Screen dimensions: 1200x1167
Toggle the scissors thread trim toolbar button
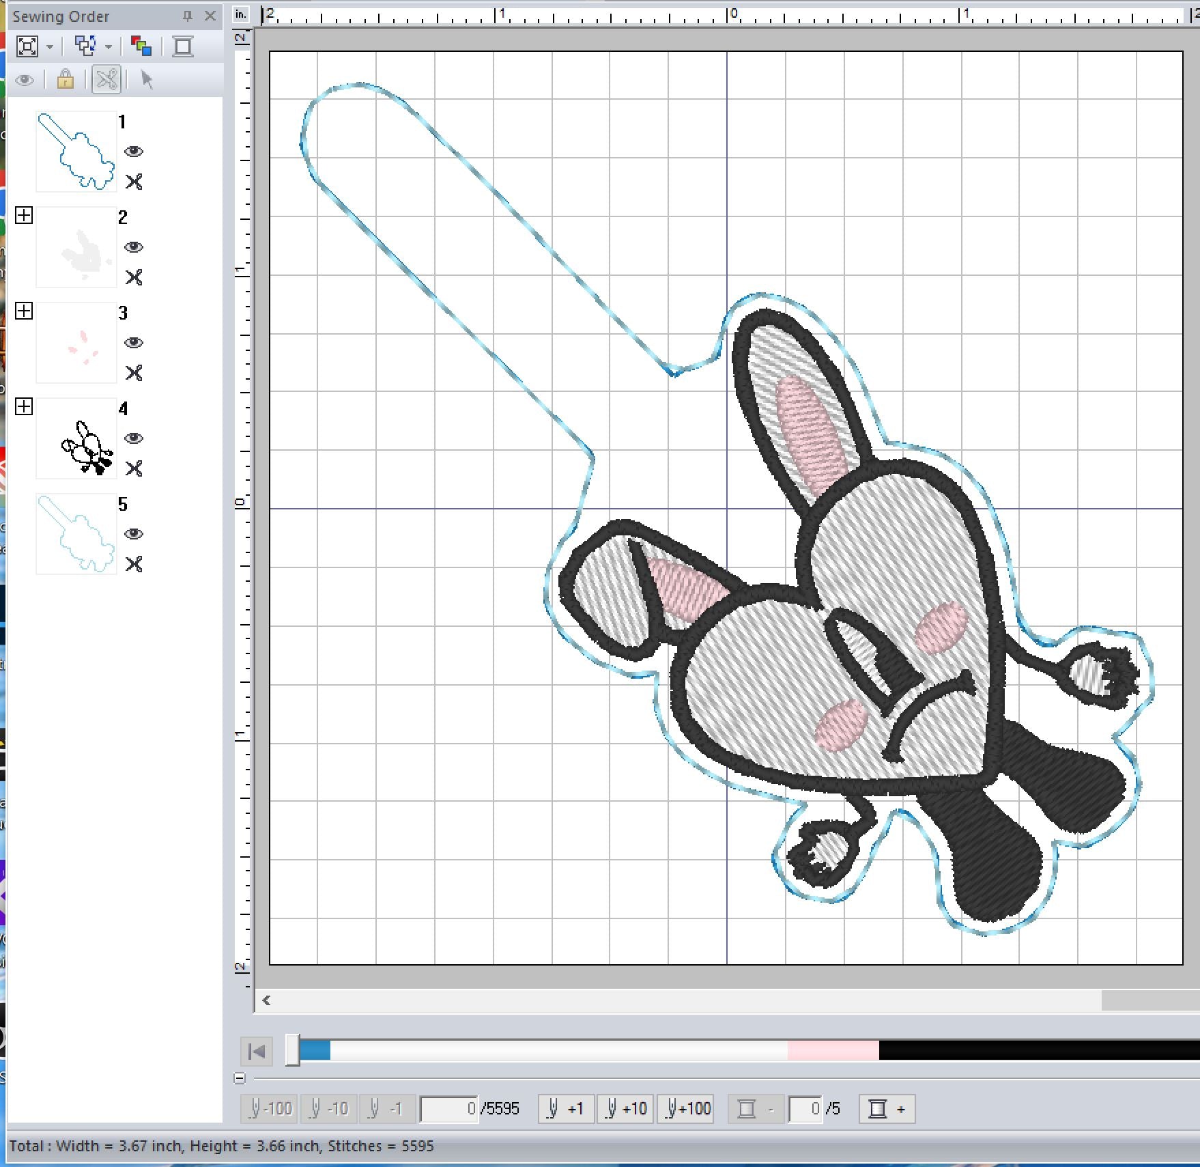tap(106, 80)
